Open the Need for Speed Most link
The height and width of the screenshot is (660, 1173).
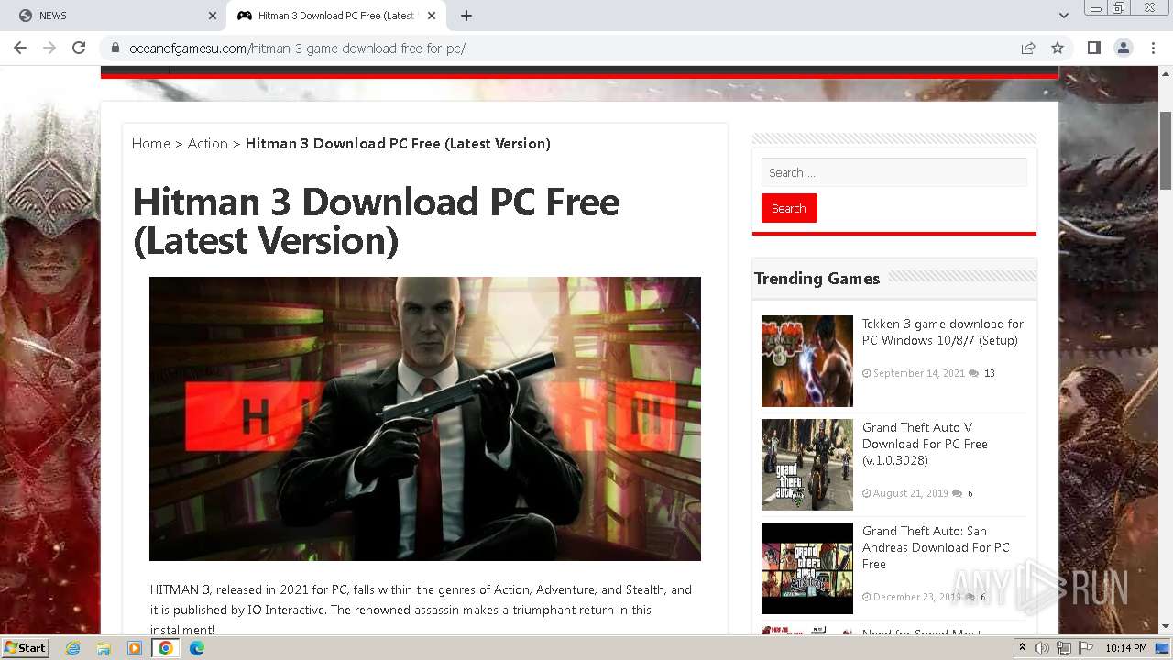click(x=922, y=632)
